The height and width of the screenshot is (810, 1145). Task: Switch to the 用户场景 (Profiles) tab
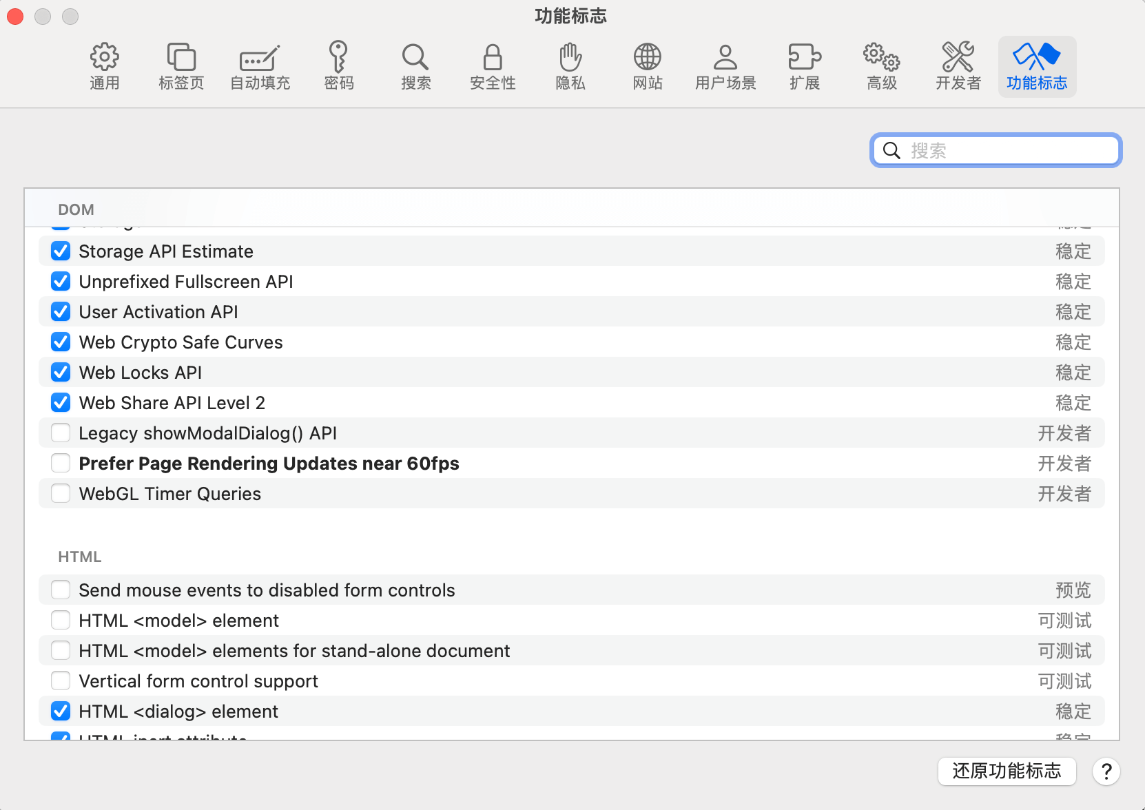tap(725, 67)
